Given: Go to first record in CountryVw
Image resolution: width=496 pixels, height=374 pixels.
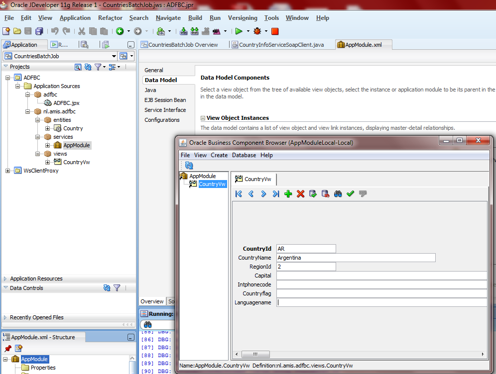Looking at the screenshot, I should tap(239, 194).
